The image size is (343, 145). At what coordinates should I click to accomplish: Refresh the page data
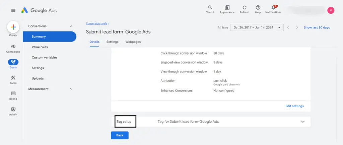[x=244, y=10]
